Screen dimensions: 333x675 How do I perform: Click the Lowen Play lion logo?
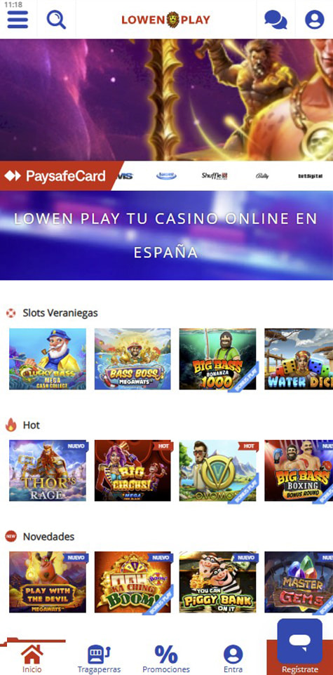[166, 20]
